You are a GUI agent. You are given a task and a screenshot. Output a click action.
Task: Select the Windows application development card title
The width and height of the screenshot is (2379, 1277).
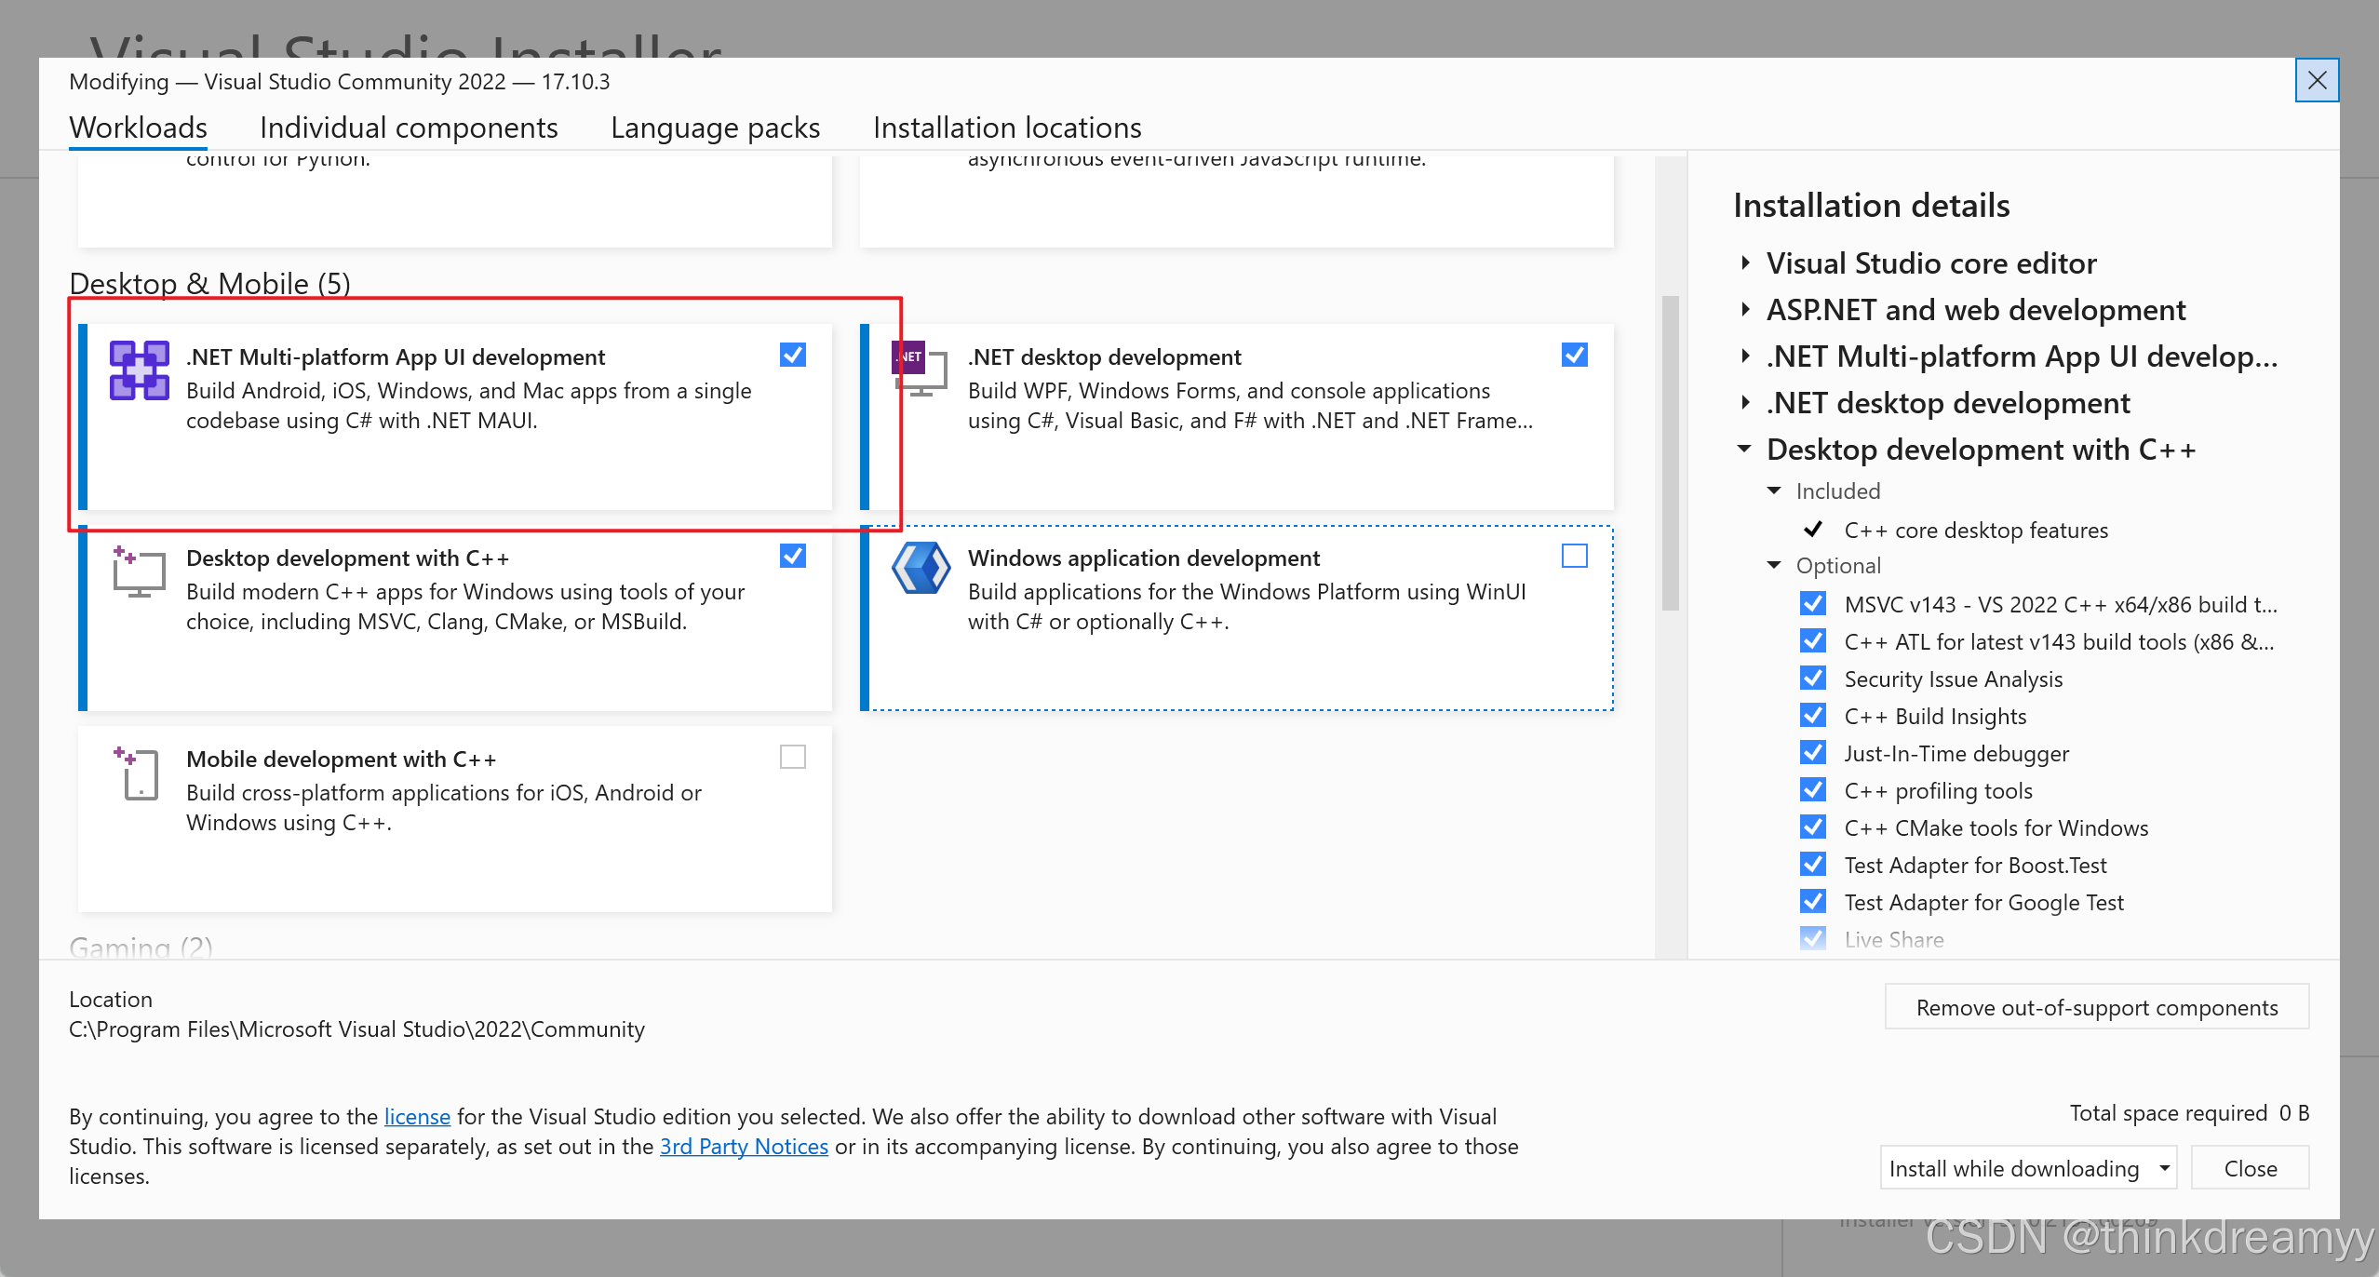(x=1144, y=558)
